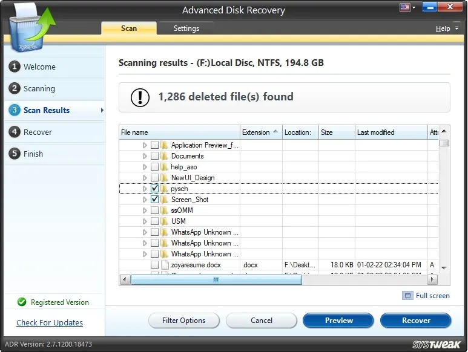Click the ssOMM folder icon
The height and width of the screenshot is (352, 468).
(x=164, y=210)
